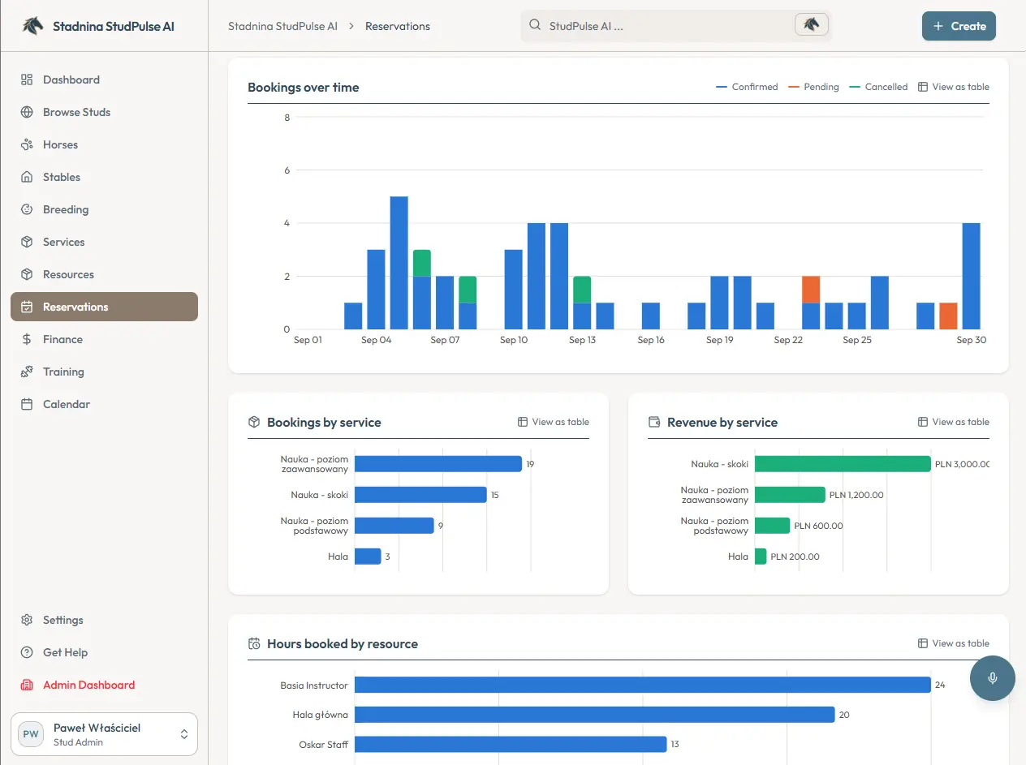Screen dimensions: 1026x765
Task: Click the paw icon next to Horses
Action: click(x=27, y=144)
